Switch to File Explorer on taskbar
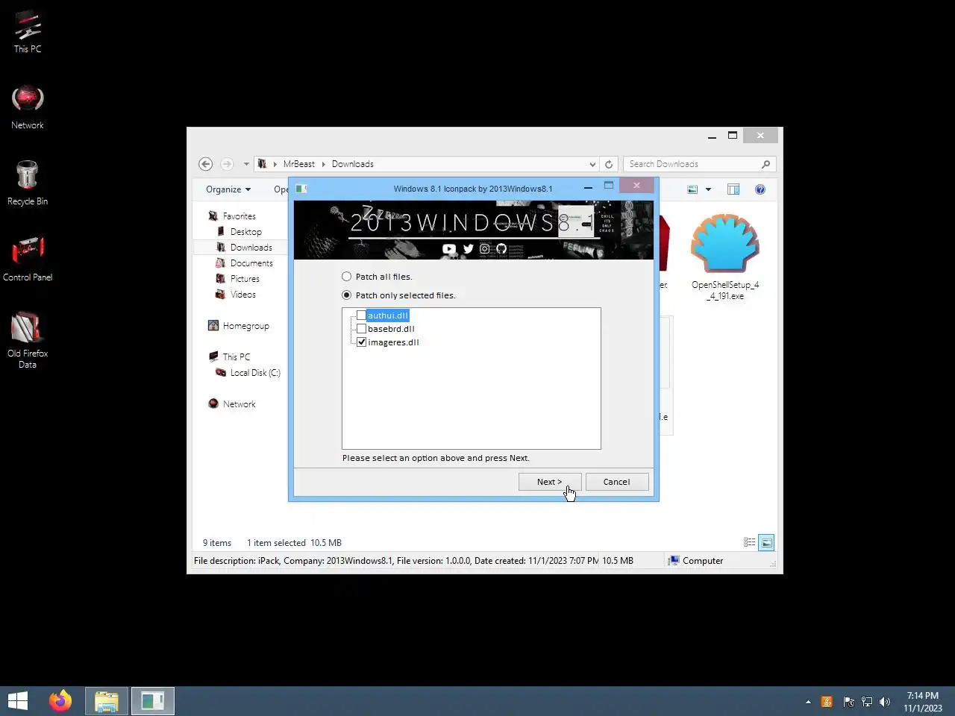The width and height of the screenshot is (955, 716). 107,701
